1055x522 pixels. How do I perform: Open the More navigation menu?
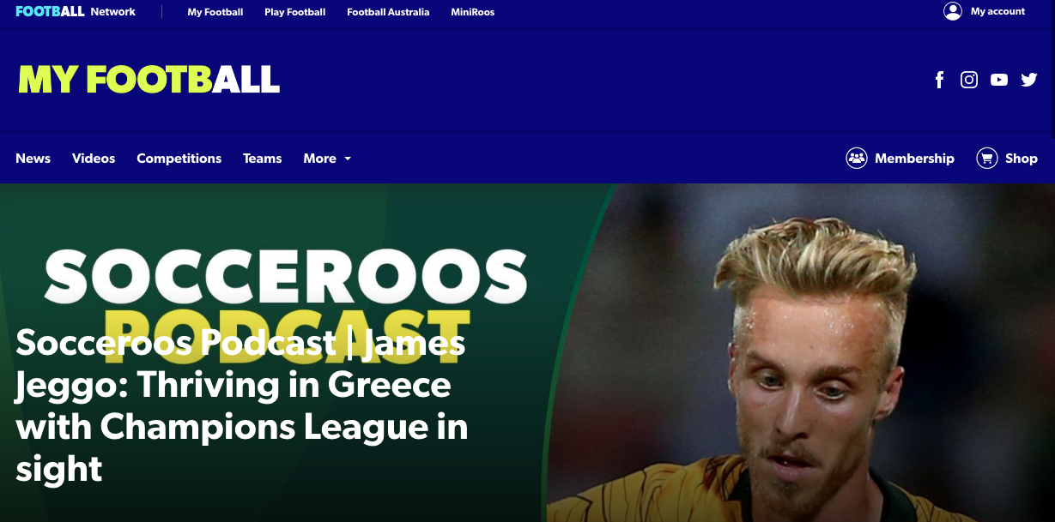[x=327, y=159]
